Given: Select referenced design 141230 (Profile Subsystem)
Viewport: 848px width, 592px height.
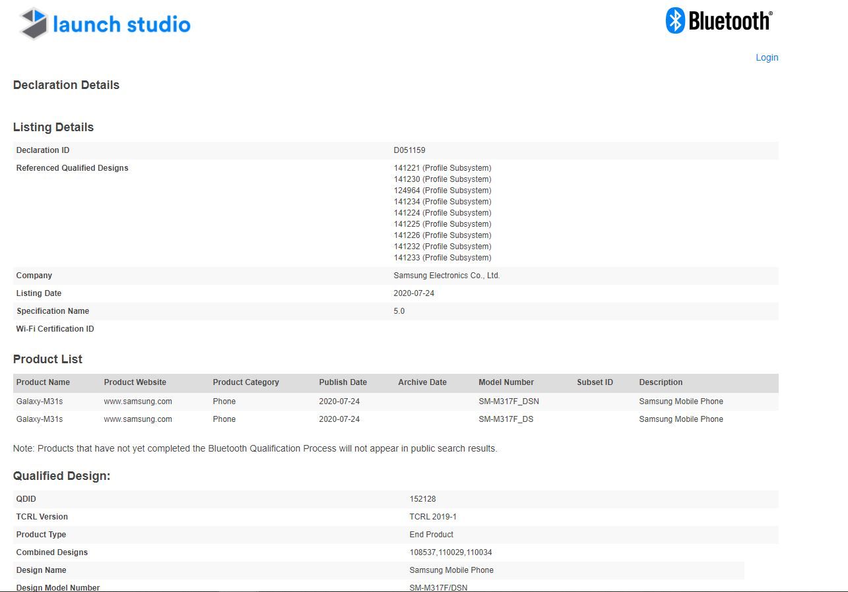Looking at the screenshot, I should (x=442, y=179).
